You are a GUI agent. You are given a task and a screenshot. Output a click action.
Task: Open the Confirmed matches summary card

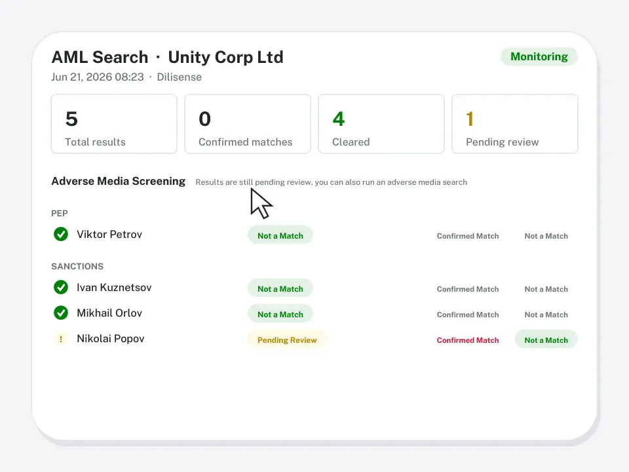(x=248, y=124)
